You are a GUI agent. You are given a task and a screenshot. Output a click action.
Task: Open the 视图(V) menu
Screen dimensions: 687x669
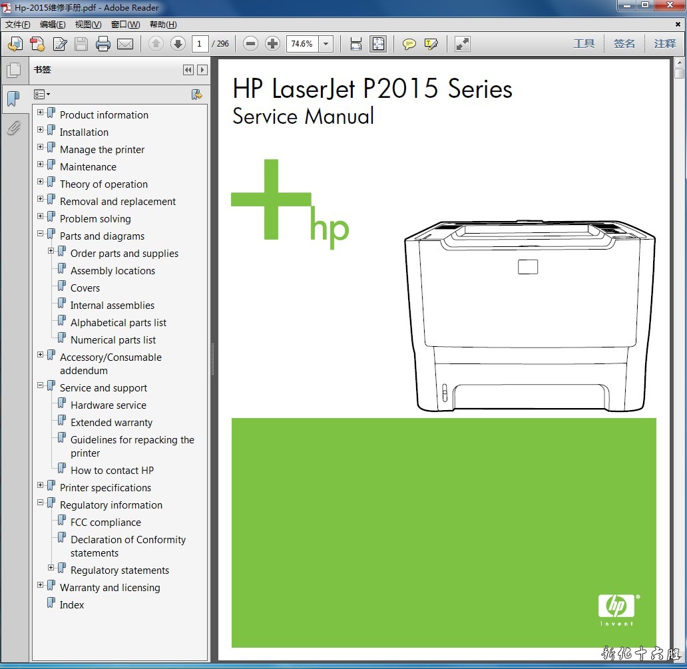(x=88, y=25)
